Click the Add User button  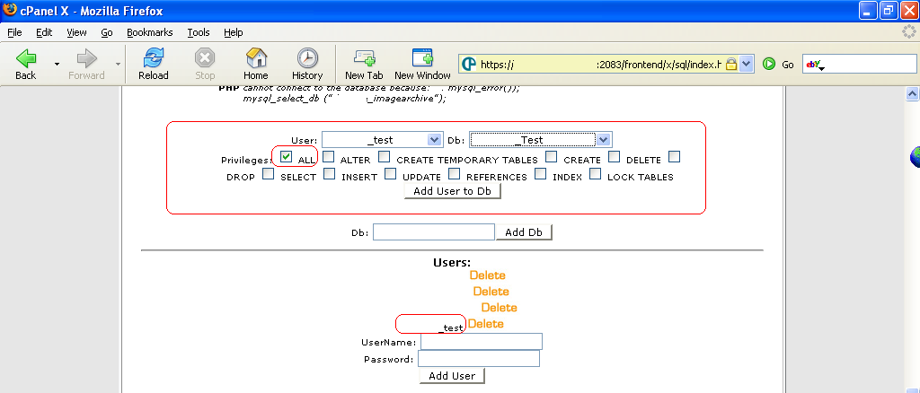(452, 375)
